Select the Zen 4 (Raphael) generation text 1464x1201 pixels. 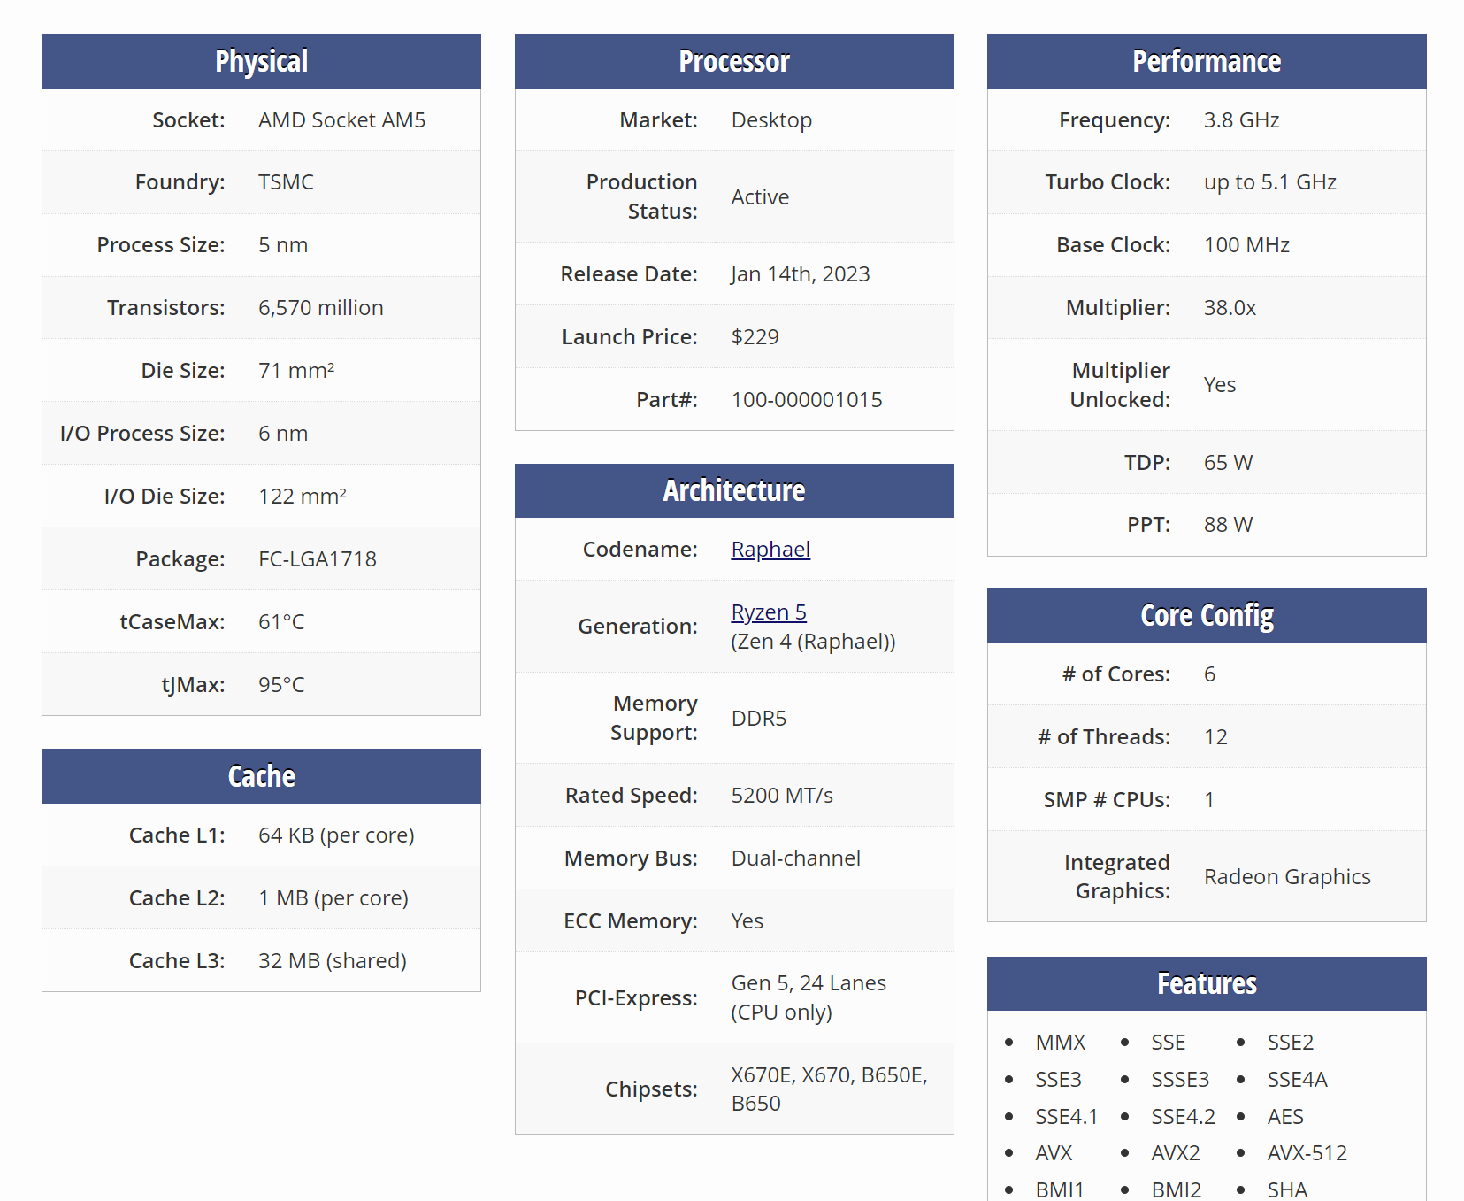coord(813,642)
